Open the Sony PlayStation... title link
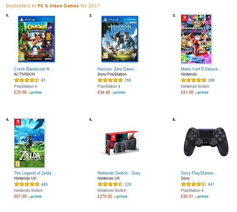The width and height of the screenshot is (237, 212). point(199,173)
